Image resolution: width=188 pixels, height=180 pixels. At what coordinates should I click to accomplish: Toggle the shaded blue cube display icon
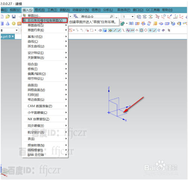105,30
